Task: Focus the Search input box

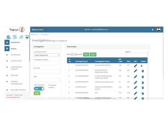Action: (137, 55)
